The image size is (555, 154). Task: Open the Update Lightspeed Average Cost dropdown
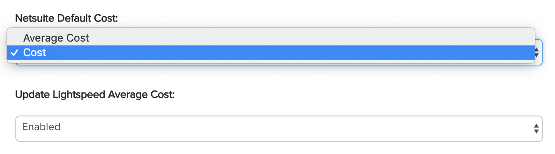click(x=279, y=129)
